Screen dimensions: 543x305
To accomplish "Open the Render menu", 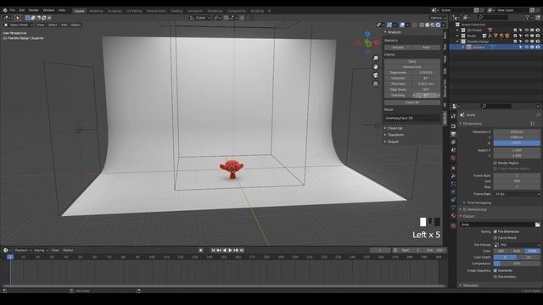I will pyautogui.click(x=34, y=10).
